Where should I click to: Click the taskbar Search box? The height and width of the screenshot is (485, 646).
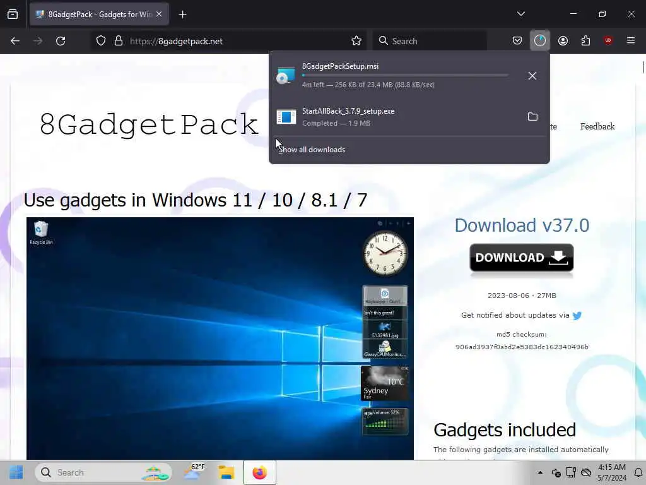[103, 472]
